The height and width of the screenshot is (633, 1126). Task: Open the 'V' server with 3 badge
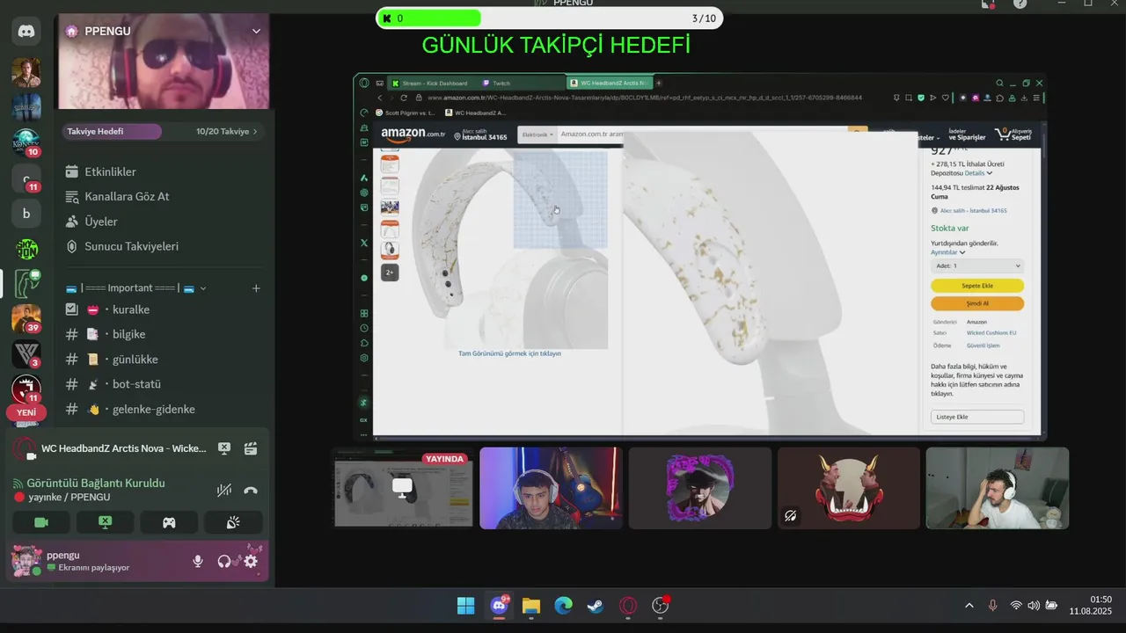pyautogui.click(x=26, y=354)
